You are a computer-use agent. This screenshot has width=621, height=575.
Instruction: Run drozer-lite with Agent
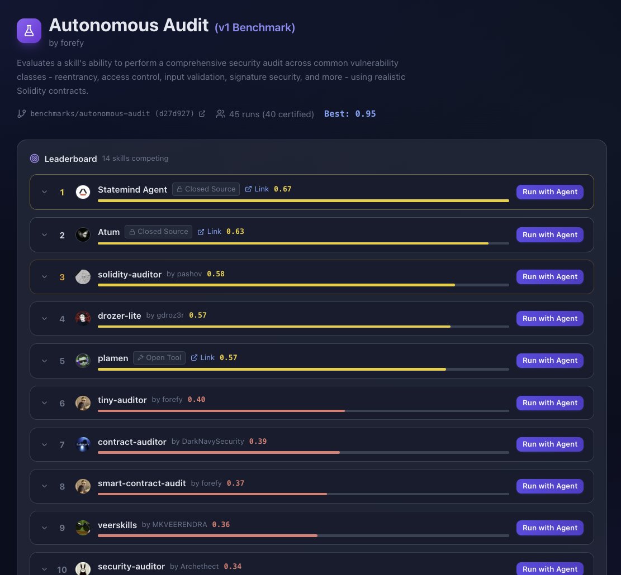549,319
